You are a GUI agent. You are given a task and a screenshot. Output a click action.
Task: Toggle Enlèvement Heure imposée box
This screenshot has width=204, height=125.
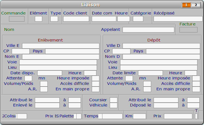point(96,78)
